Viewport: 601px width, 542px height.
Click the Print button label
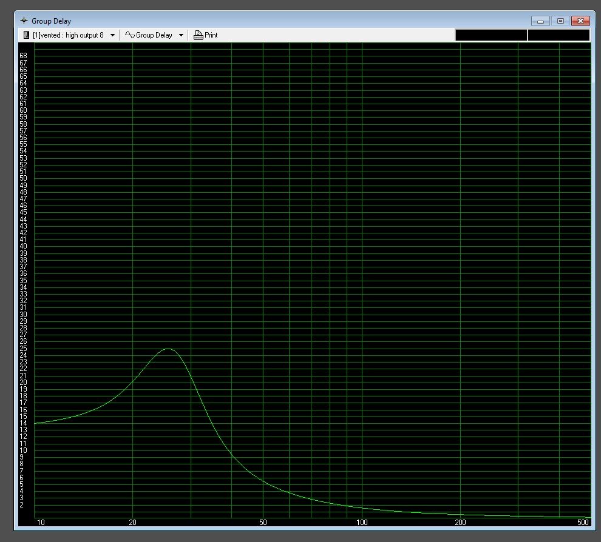tap(211, 35)
